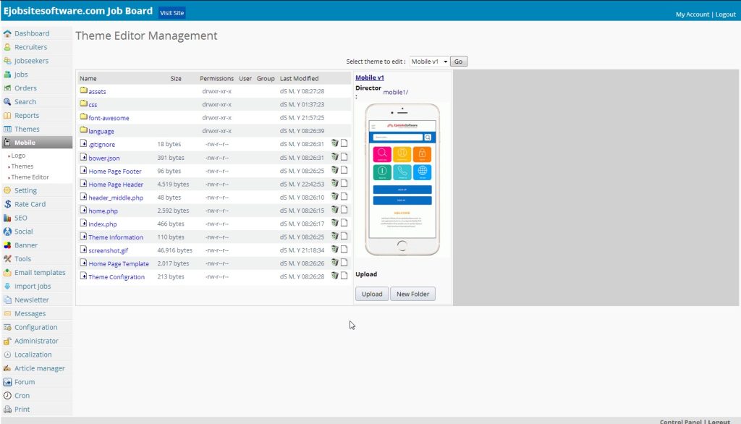
Task: Select the highlighted Mobile sidebar item
Action: point(37,143)
